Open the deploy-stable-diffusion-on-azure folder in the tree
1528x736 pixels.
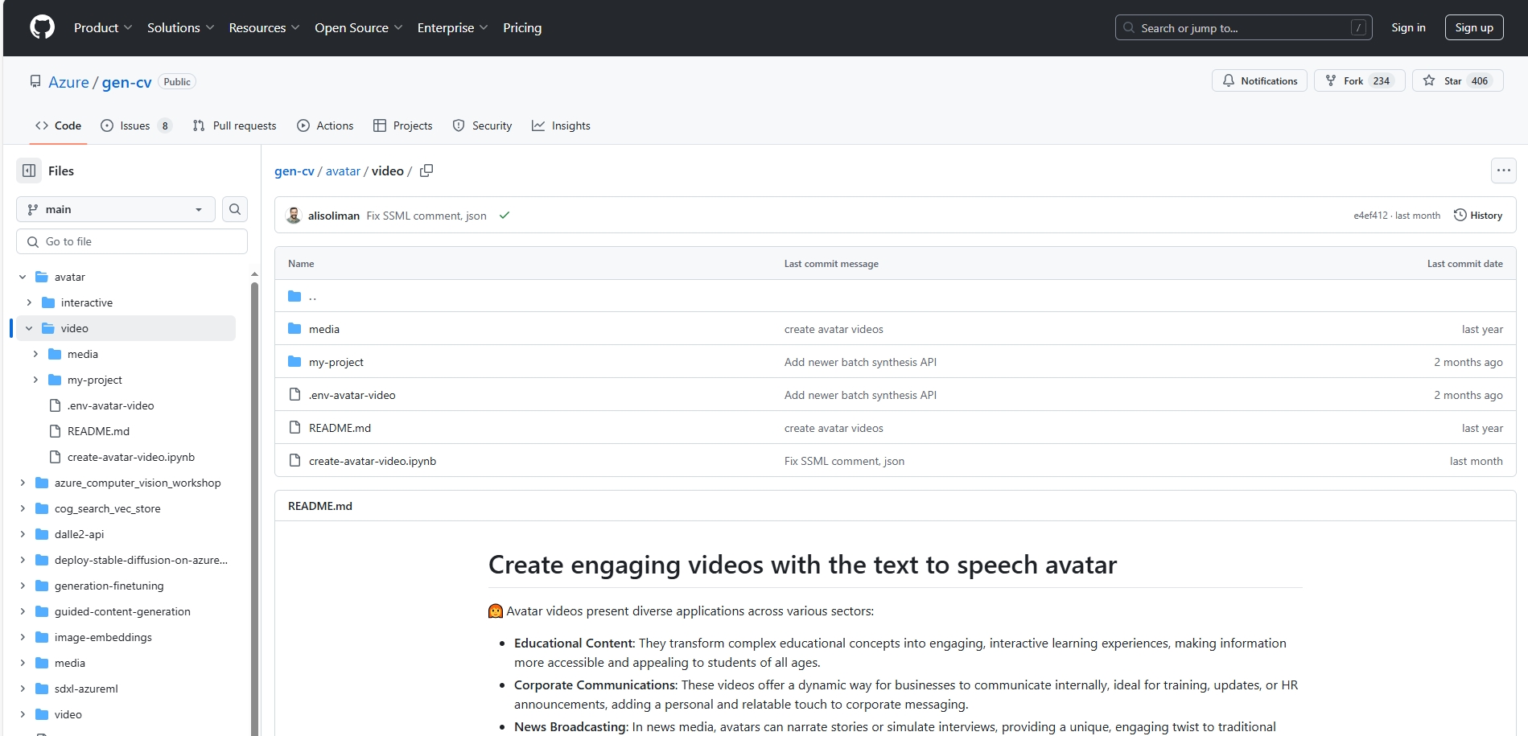pyautogui.click(x=141, y=560)
